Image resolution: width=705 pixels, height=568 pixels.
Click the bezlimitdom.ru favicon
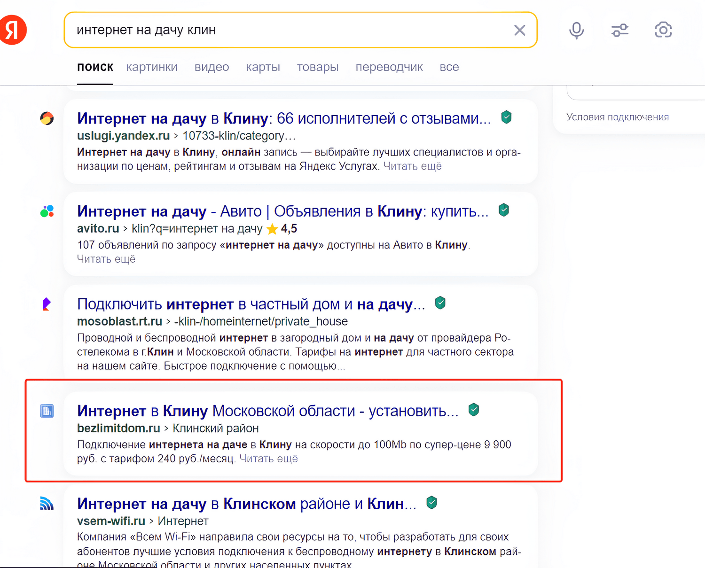(x=47, y=411)
